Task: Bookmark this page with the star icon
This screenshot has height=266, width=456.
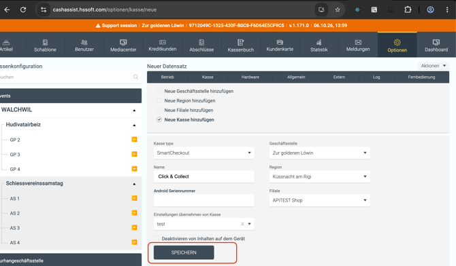Action: point(338,9)
